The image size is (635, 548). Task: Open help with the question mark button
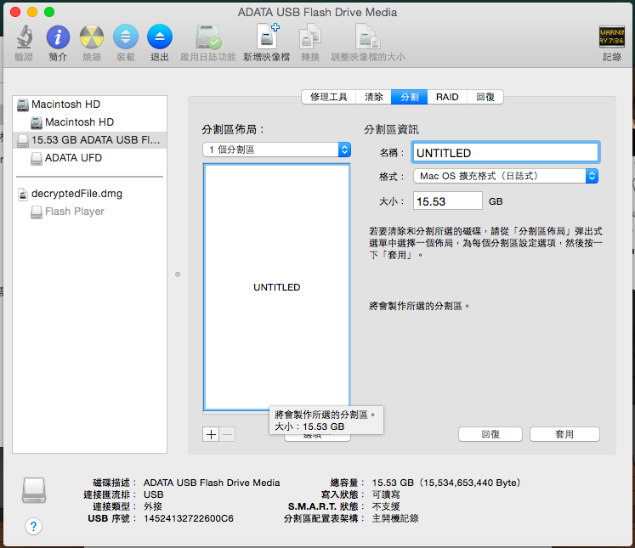(34, 527)
